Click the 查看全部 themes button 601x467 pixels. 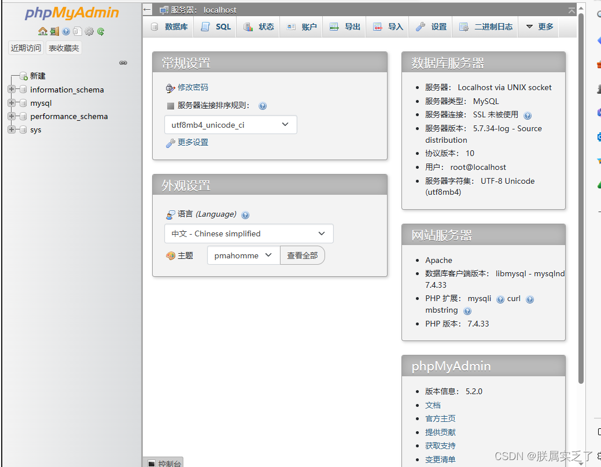[x=303, y=254]
